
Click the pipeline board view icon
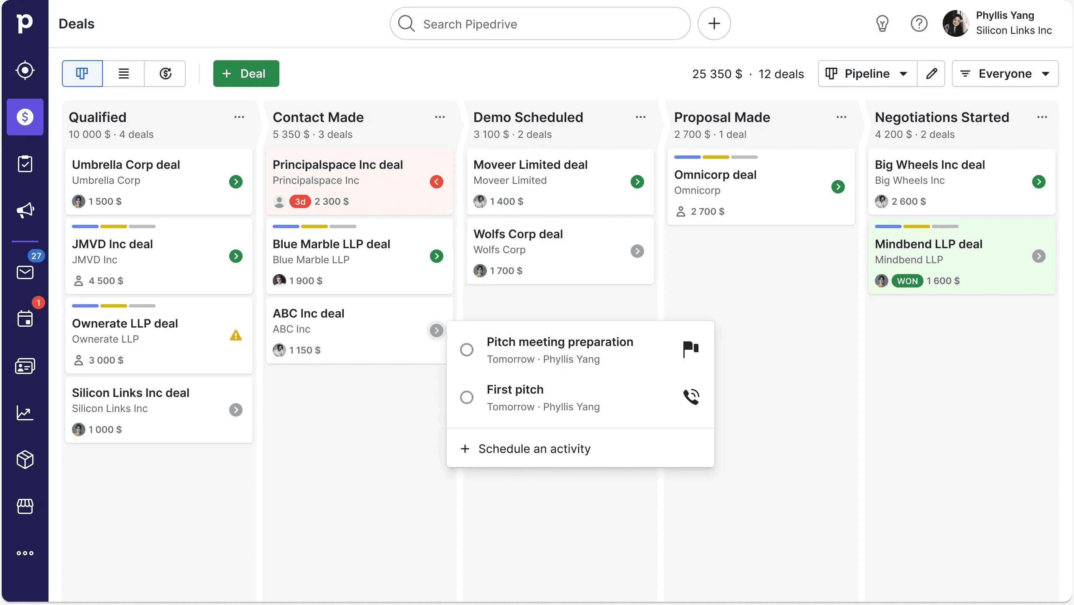pyautogui.click(x=82, y=73)
